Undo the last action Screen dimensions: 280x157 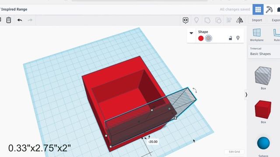(20, 20)
